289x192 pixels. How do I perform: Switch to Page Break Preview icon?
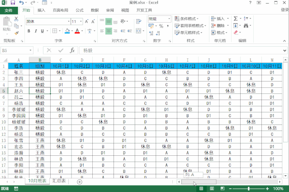tap(223, 188)
